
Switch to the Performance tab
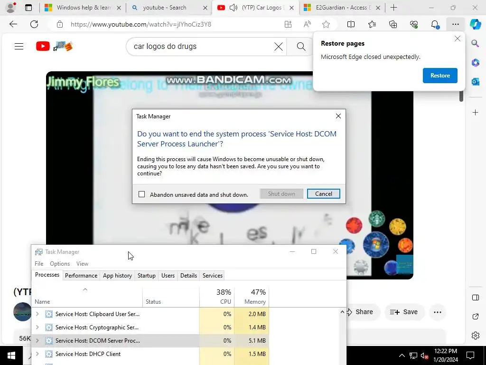(x=81, y=276)
